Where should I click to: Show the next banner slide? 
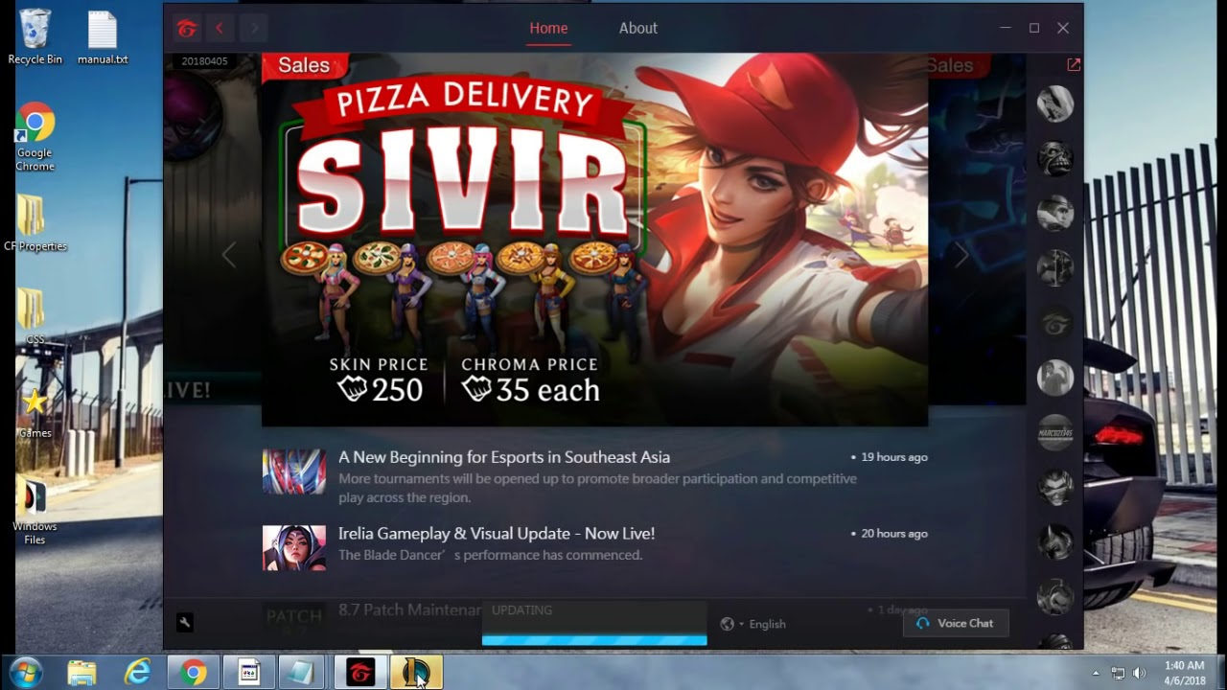[961, 255]
